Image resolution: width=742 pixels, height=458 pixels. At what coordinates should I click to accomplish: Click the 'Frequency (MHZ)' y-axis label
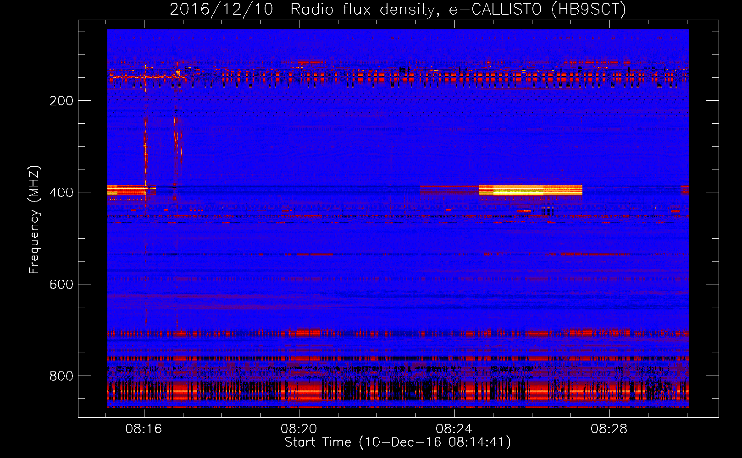click(x=34, y=220)
